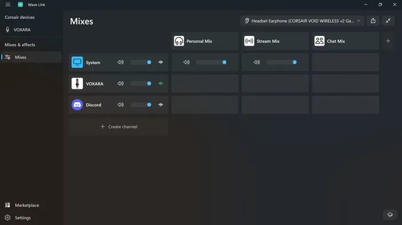Select the Stream Mix header

275,41
